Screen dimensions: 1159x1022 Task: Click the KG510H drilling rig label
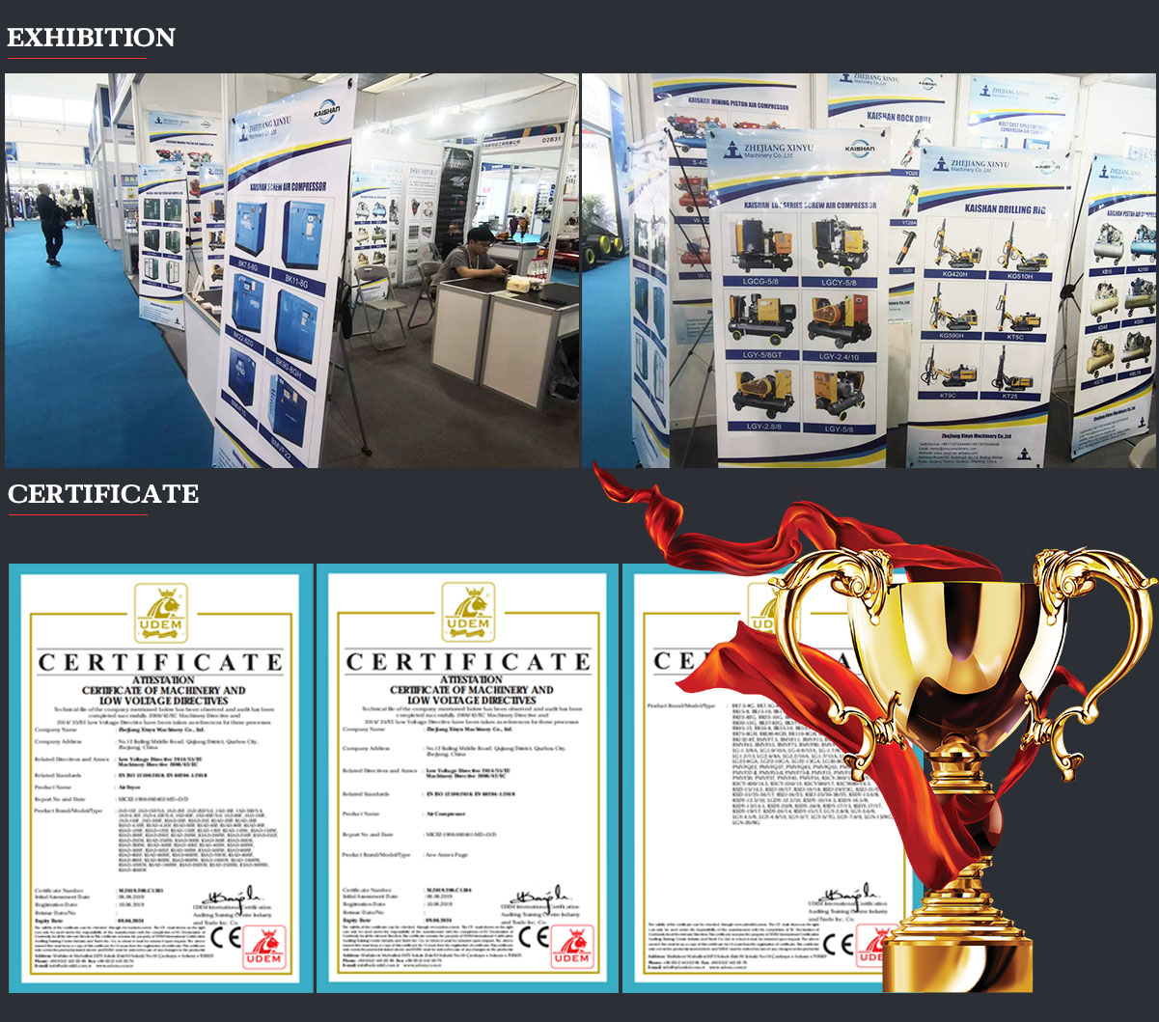[x=1021, y=276]
